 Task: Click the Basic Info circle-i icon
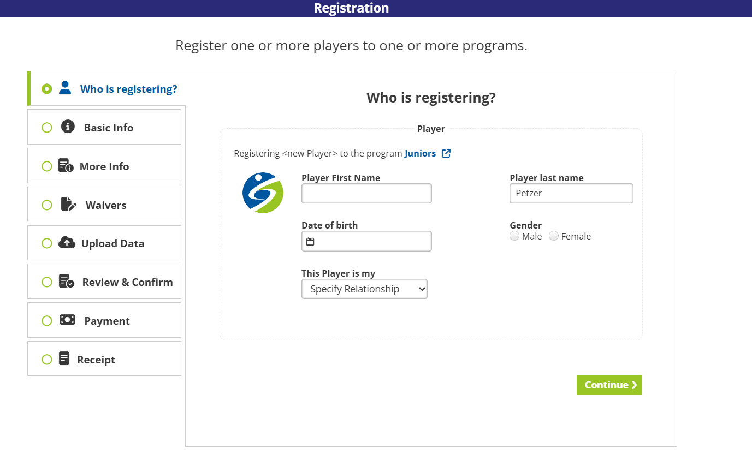pyautogui.click(x=68, y=127)
